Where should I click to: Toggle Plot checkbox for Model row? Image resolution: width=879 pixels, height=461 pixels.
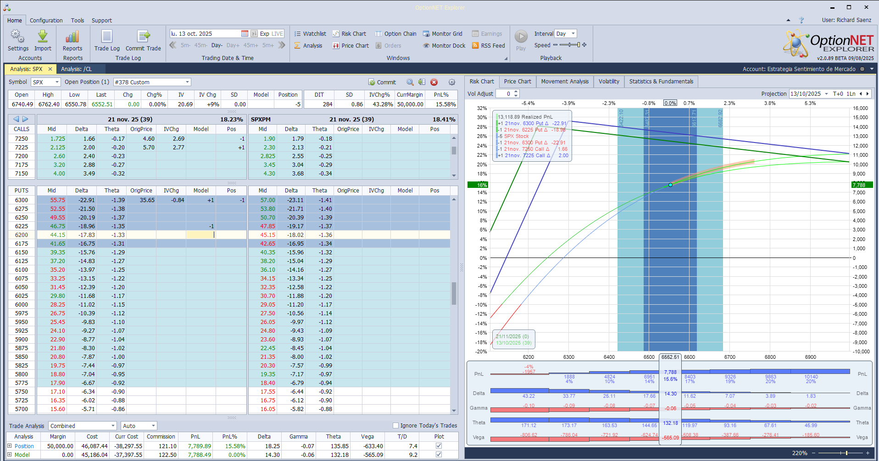point(439,455)
